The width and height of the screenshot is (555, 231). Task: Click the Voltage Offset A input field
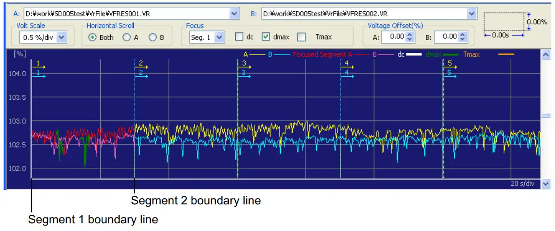[x=393, y=37]
